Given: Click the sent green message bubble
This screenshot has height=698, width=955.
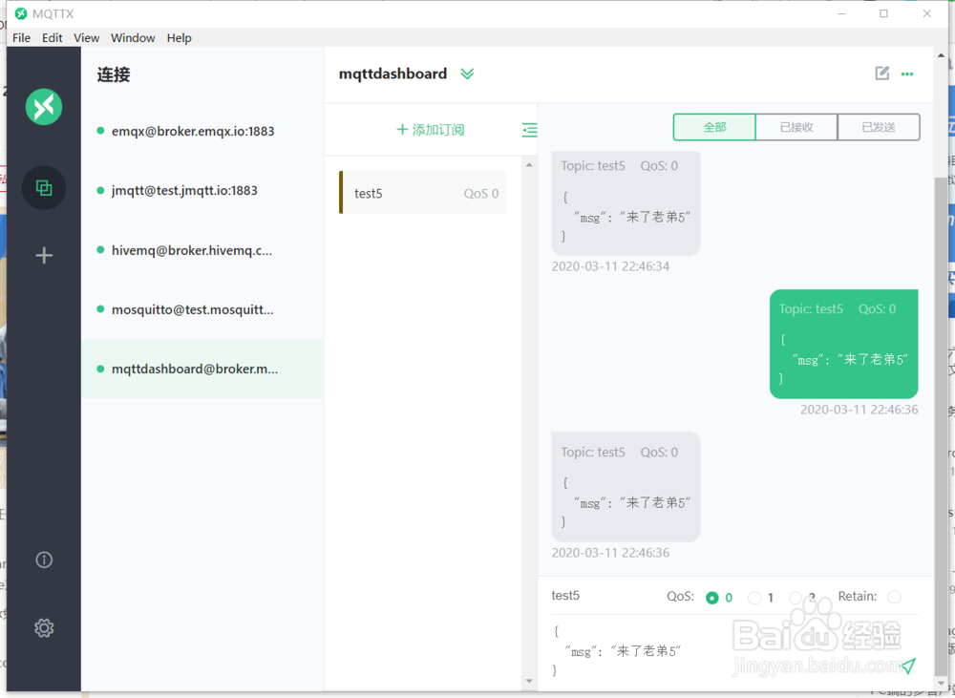Looking at the screenshot, I should [843, 344].
